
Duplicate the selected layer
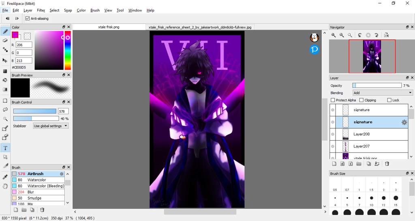coord(369,164)
